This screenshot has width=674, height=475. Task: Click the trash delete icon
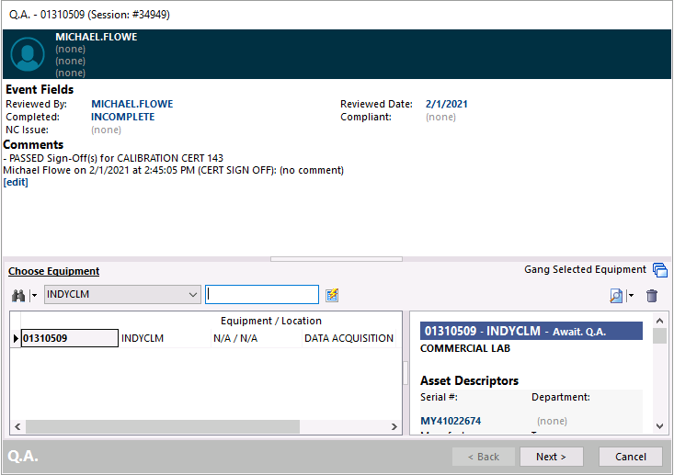pos(652,296)
